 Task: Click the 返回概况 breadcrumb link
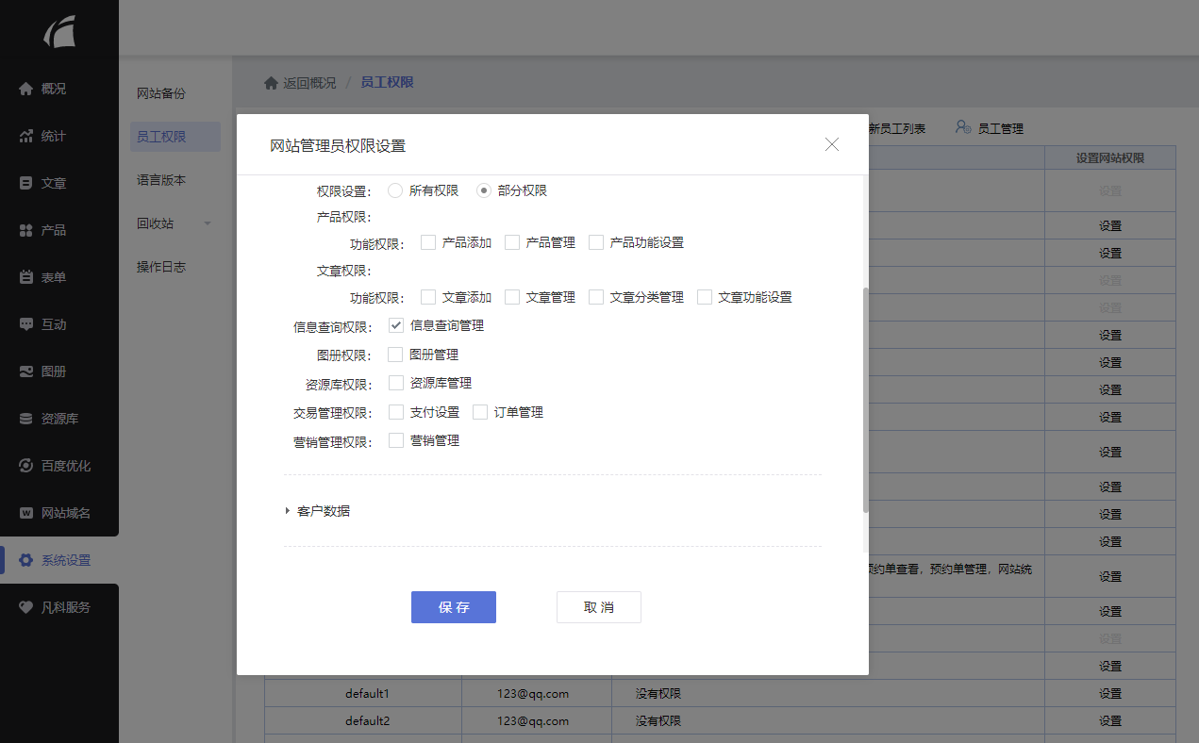(309, 83)
